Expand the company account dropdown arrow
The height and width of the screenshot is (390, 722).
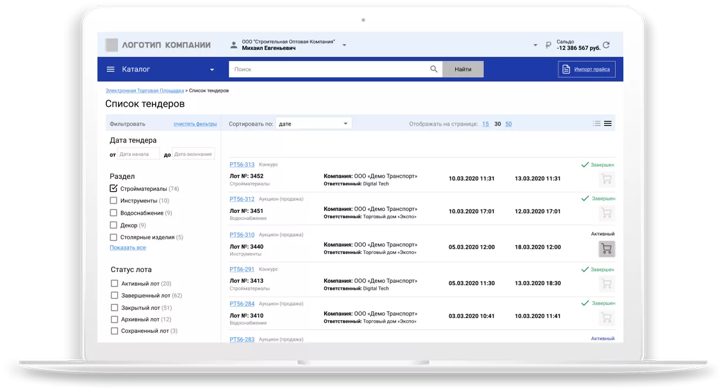pyautogui.click(x=345, y=45)
